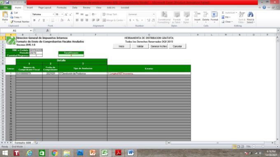The image size is (280, 157).
Task: Expand the Name Box dropdown arrow
Action: (x=31, y=31)
